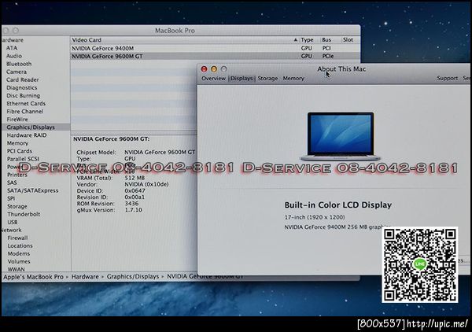Minimize the About This Mac window
Viewport: 472px width, 332px height.
214,69
